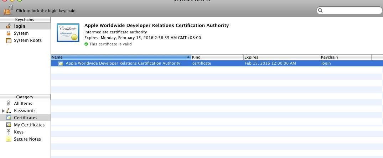Screen dimensions: 383x158
Task: Click the My Certificates icon
Action: tap(9, 125)
